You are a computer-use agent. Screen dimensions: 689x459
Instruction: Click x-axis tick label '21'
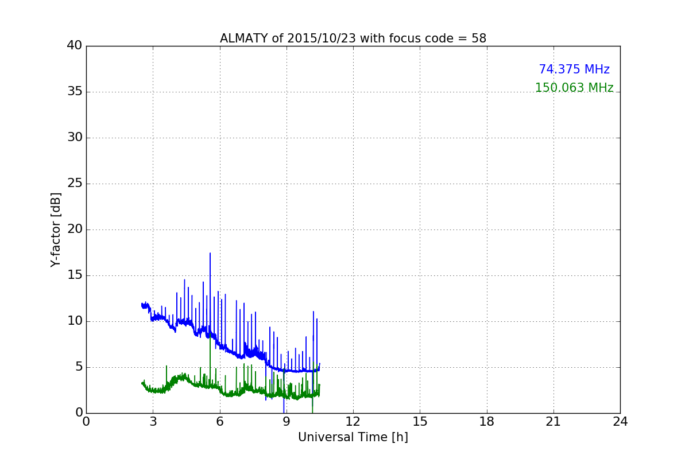click(553, 422)
